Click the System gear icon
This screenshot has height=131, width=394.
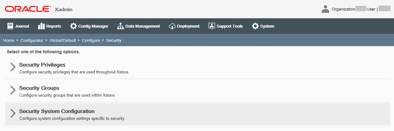[255, 26]
